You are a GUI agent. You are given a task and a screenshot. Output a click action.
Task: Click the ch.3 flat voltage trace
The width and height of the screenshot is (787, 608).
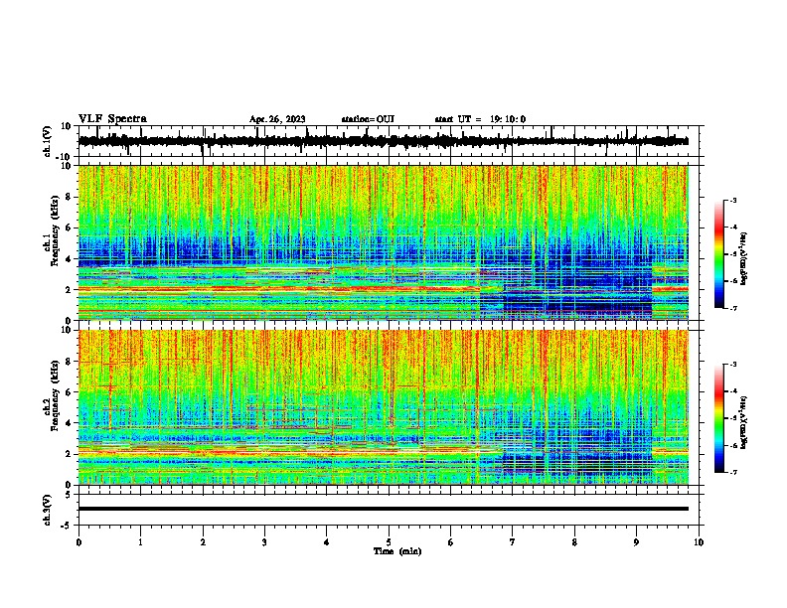(384, 509)
